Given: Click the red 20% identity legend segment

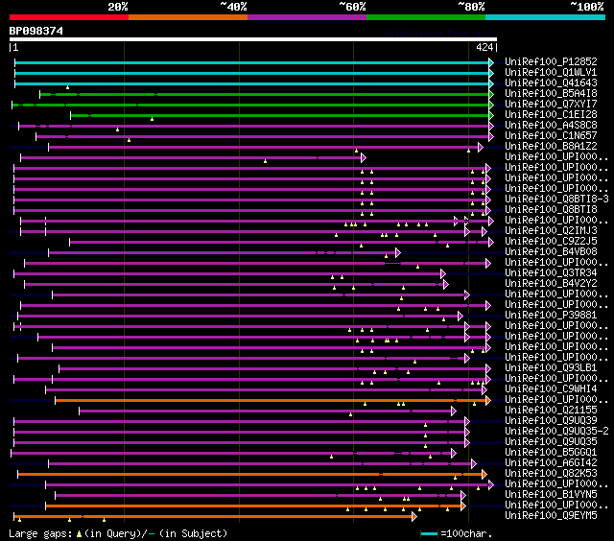Looking at the screenshot, I should [69, 17].
